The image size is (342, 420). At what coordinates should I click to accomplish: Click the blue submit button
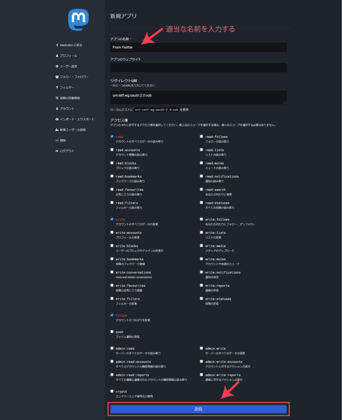[x=198, y=409]
